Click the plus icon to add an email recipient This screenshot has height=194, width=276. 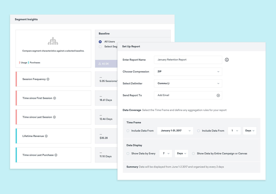(219, 95)
